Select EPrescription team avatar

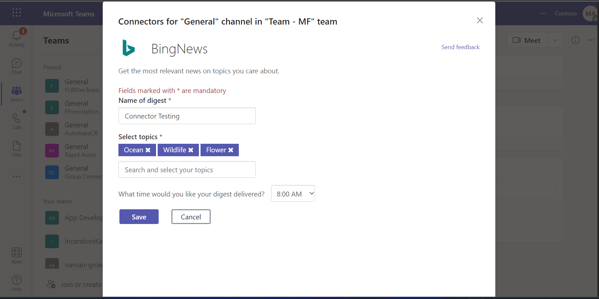tap(52, 107)
